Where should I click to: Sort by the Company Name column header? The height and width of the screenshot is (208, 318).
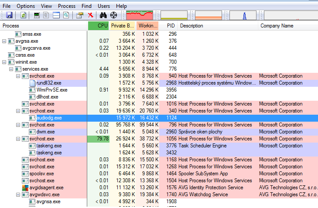pos(277,26)
